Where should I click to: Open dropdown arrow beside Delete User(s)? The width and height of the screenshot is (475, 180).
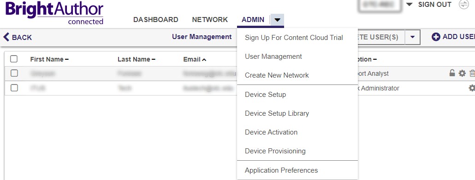412,37
